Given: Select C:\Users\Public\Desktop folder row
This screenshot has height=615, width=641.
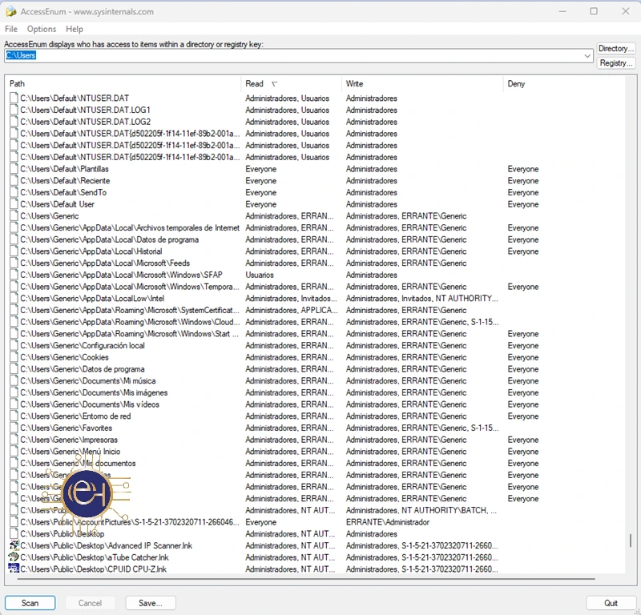Looking at the screenshot, I should coord(62,534).
